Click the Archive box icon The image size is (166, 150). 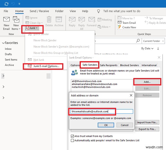(x=59, y=19)
